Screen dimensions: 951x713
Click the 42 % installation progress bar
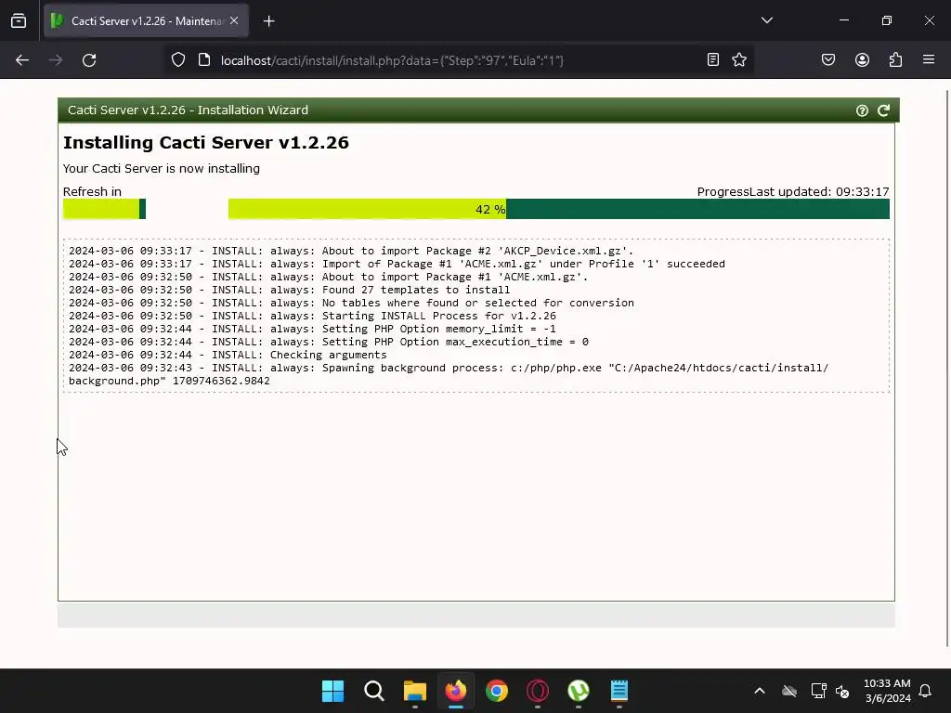click(558, 209)
